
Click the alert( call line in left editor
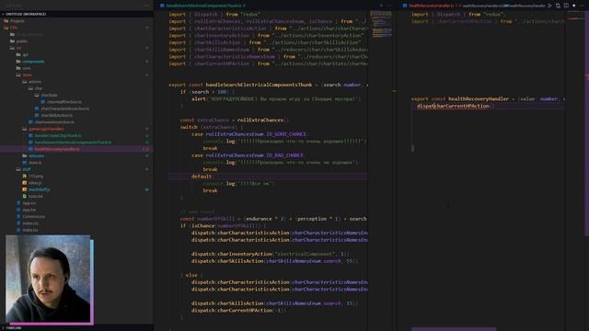pos(276,99)
